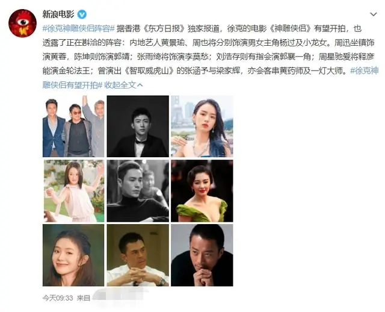Open the woman in green dress photo

[202, 191]
